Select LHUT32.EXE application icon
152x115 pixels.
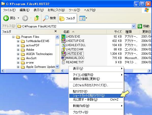tap(63, 54)
